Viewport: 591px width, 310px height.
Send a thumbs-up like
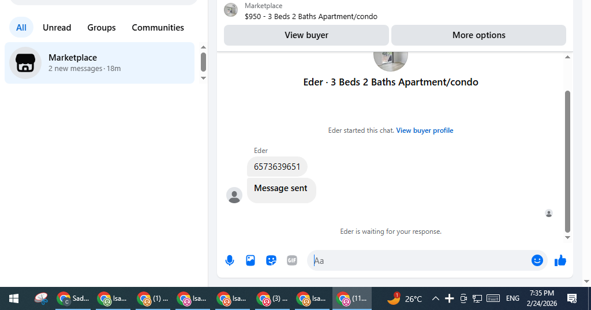[x=560, y=260]
